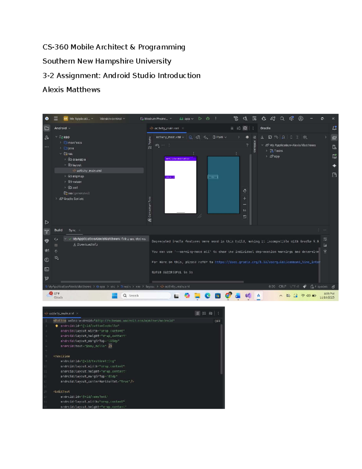Start debugging with the bug icon
Screen dimensions: 362x469
[208, 119]
